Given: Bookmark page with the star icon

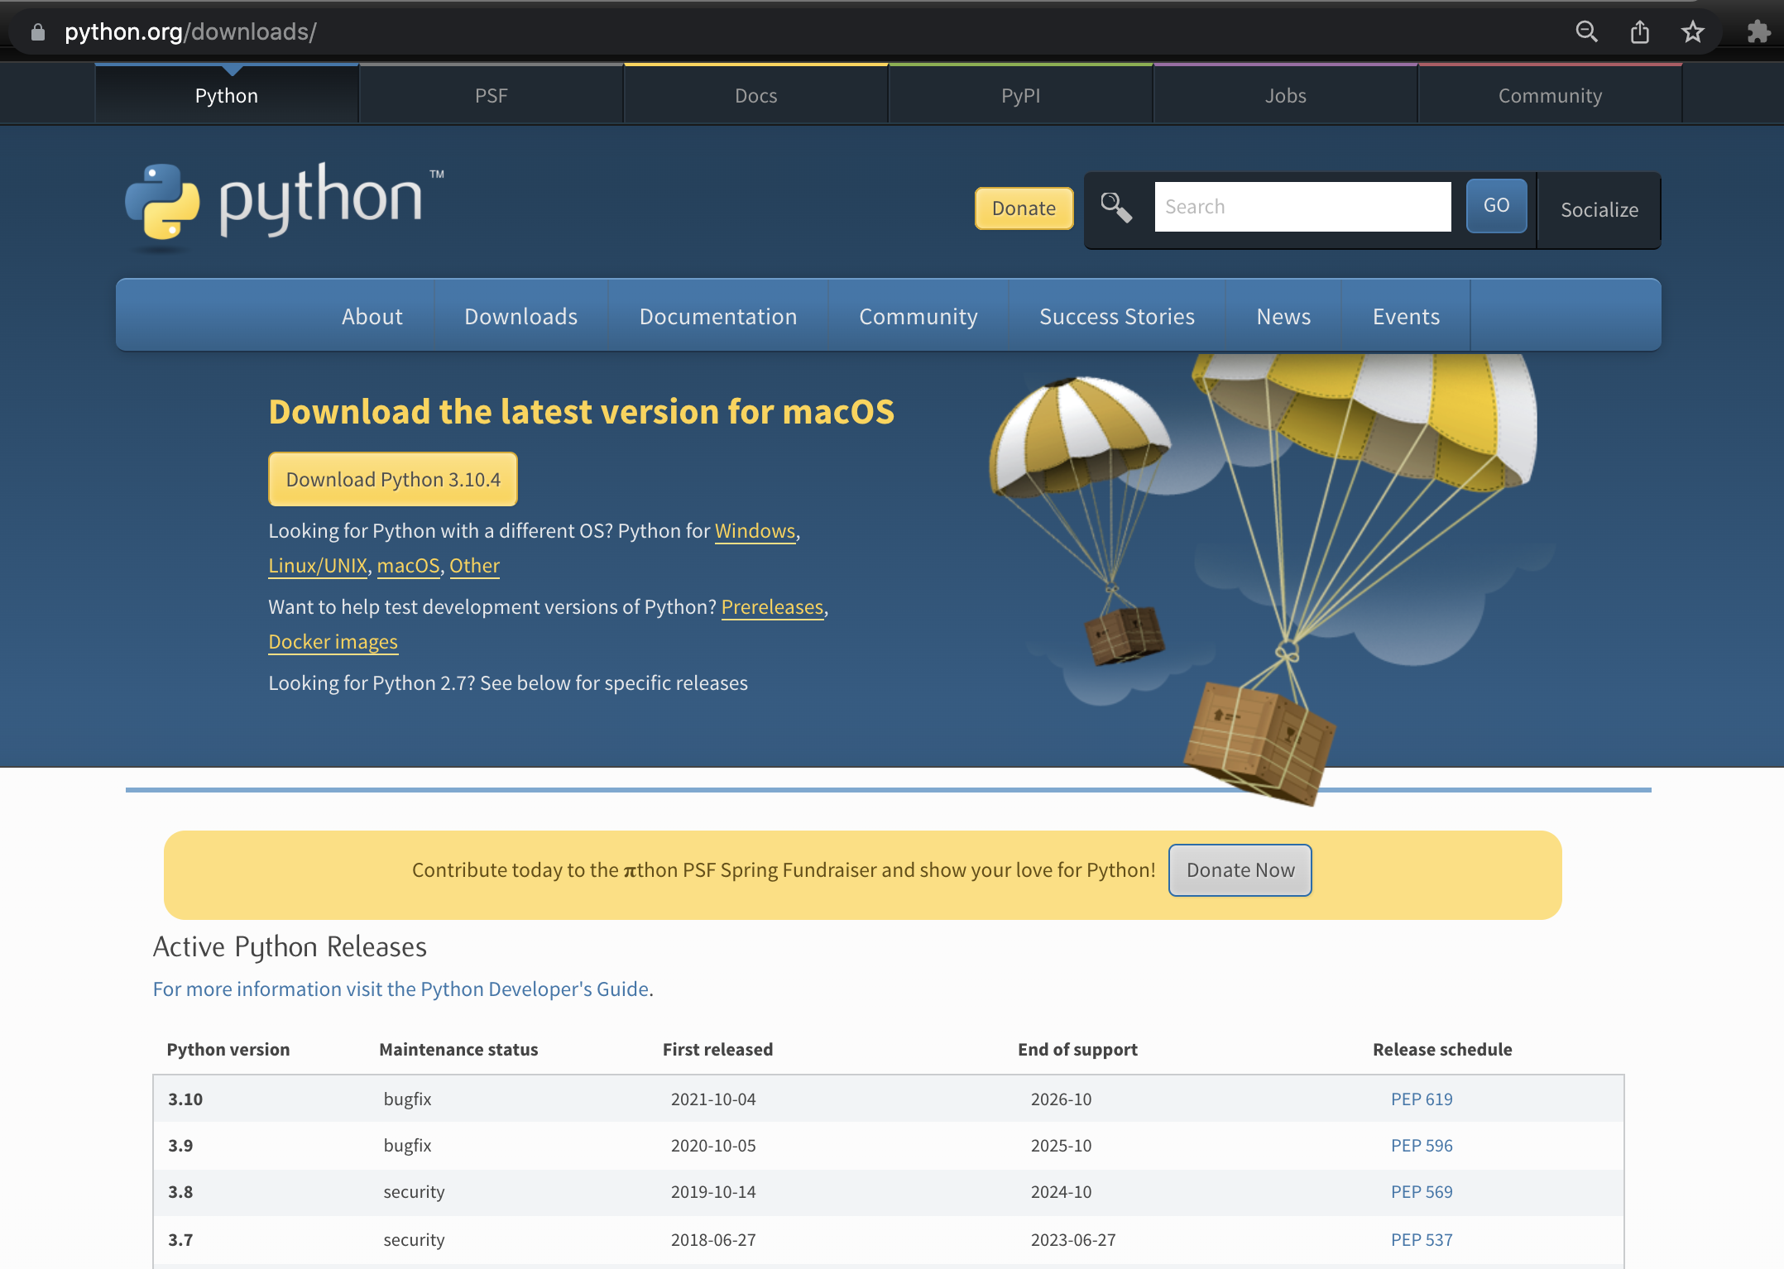Looking at the screenshot, I should [x=1692, y=32].
